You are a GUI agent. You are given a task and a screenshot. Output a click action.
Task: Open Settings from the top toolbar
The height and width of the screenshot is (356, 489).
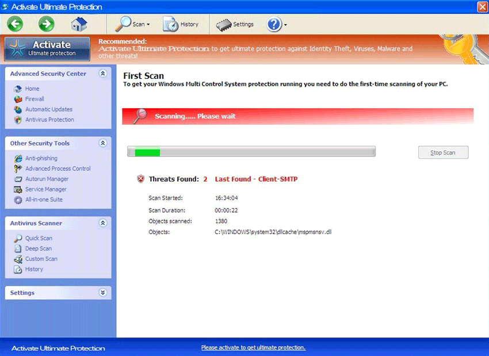(235, 24)
